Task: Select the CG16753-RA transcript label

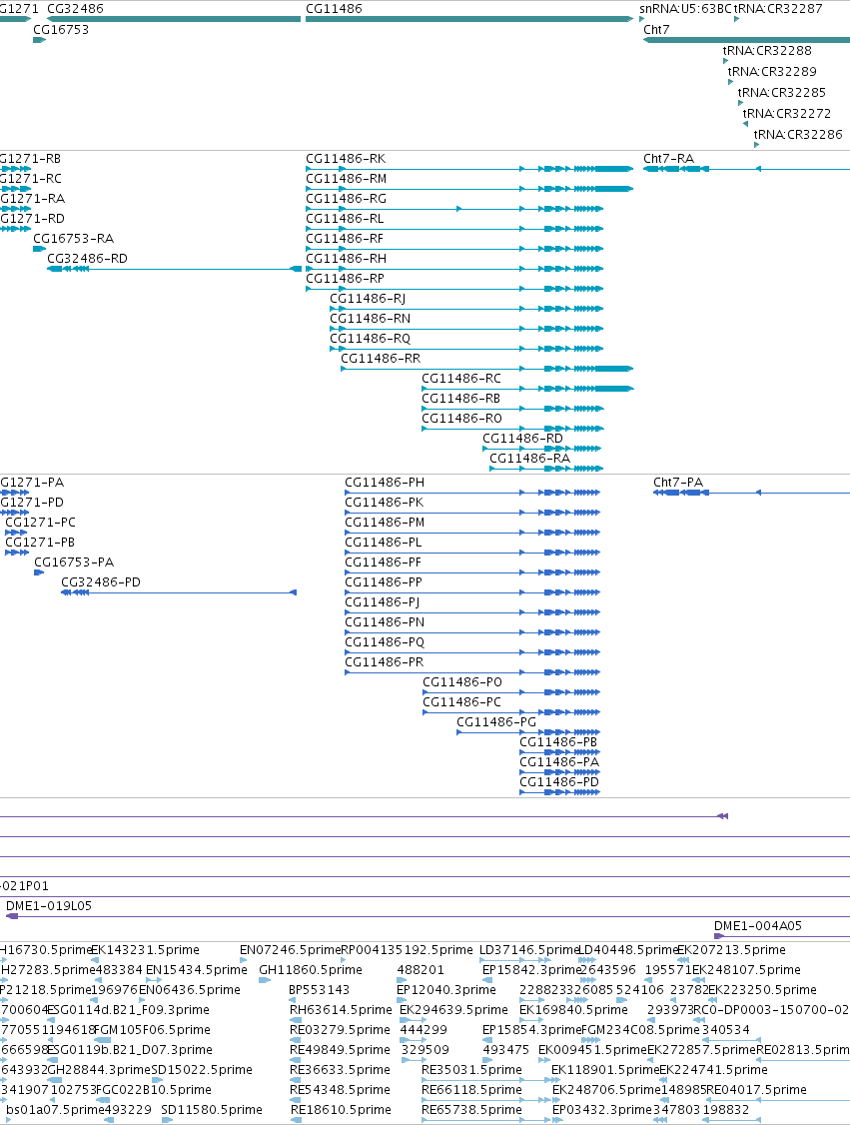Action: pyautogui.click(x=74, y=239)
